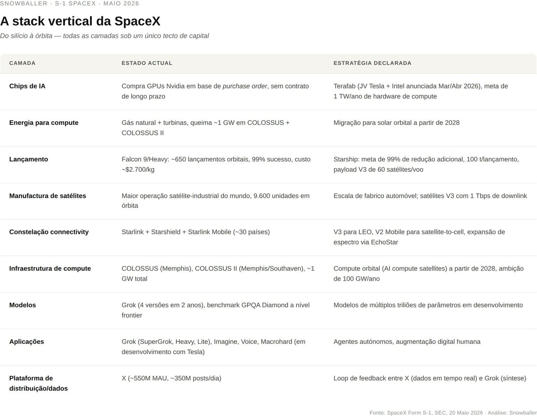This screenshot has height=416, width=537.
Task: Click the footer "Fonte: SpaceX Form S-1, SEC"
Action: pos(453,413)
